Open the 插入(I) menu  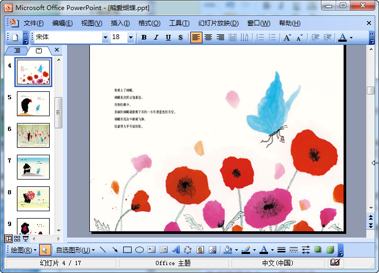click(x=120, y=23)
